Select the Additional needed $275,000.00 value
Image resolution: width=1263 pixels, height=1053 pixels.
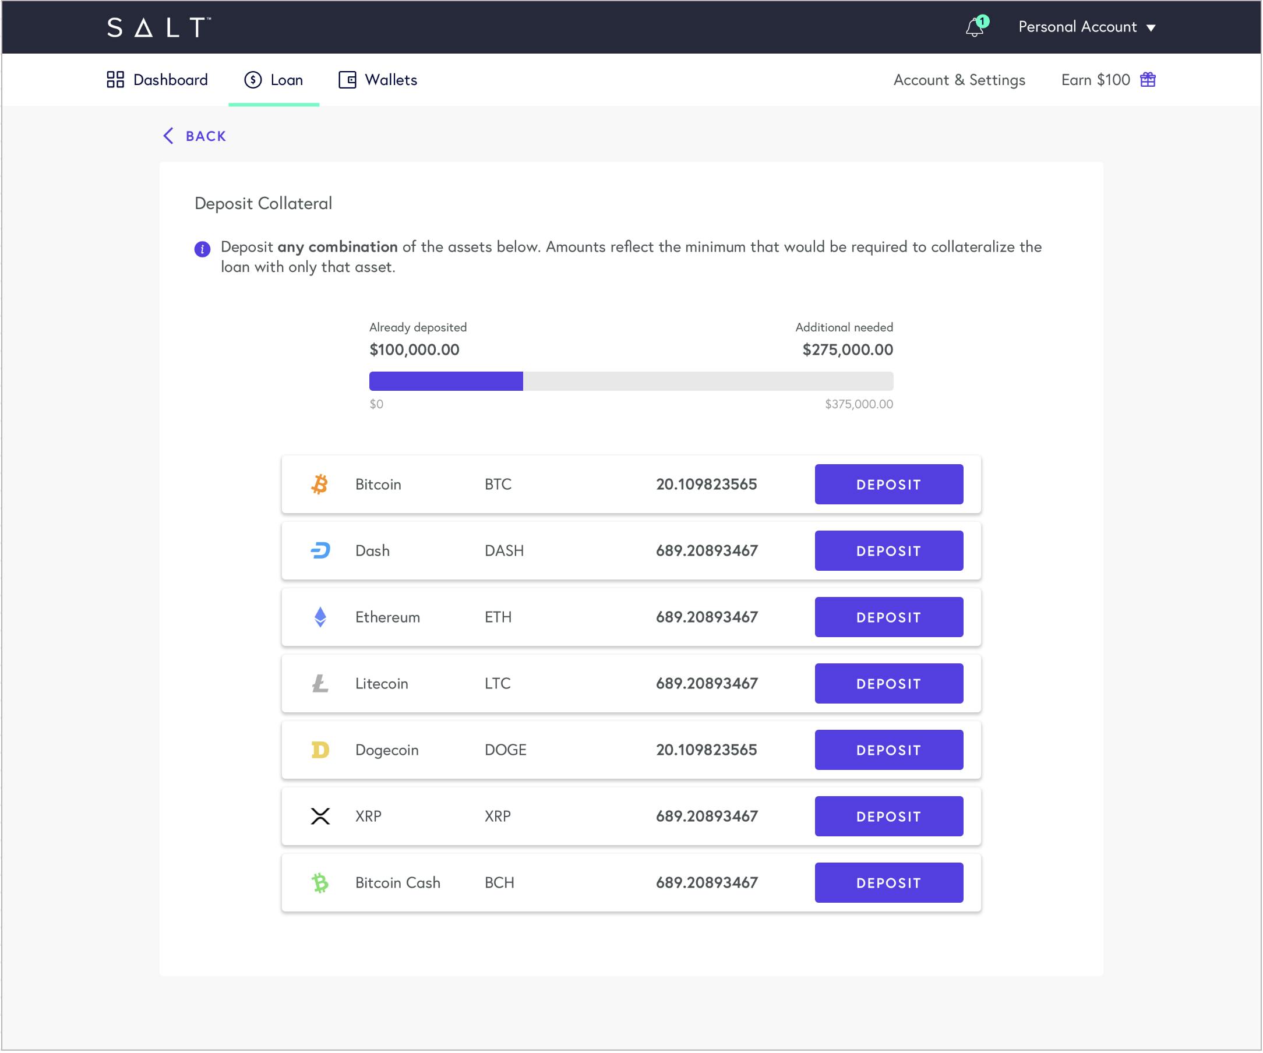[848, 350]
